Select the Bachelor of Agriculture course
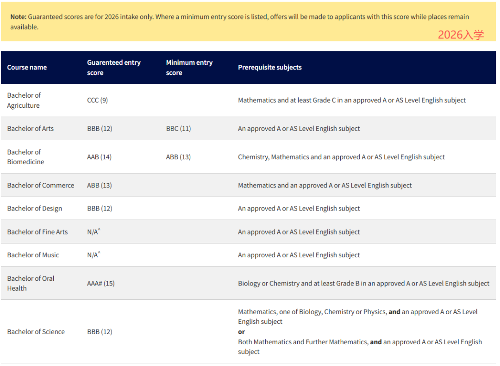Screen dimensions: 500x366 (24, 100)
